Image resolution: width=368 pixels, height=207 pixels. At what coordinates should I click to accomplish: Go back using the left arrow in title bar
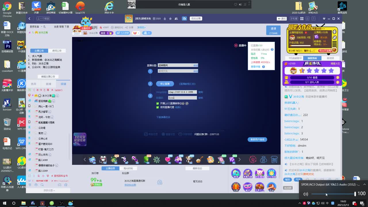(29, 18)
